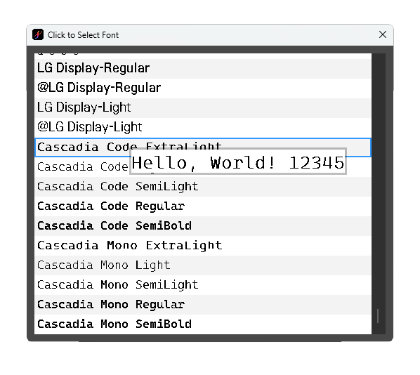420x375 pixels.
Task: Choose Cascadia Mono Light font
Action: tap(203, 265)
